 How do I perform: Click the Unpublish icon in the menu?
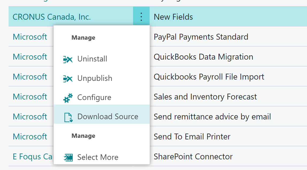(68, 79)
